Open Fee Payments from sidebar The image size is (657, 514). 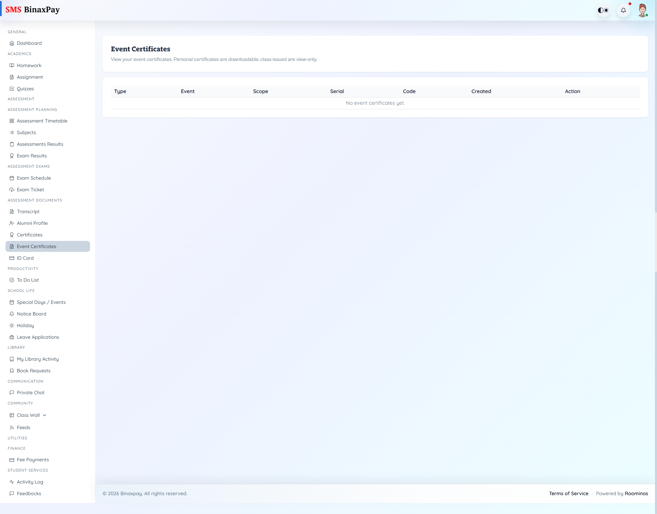tap(33, 460)
